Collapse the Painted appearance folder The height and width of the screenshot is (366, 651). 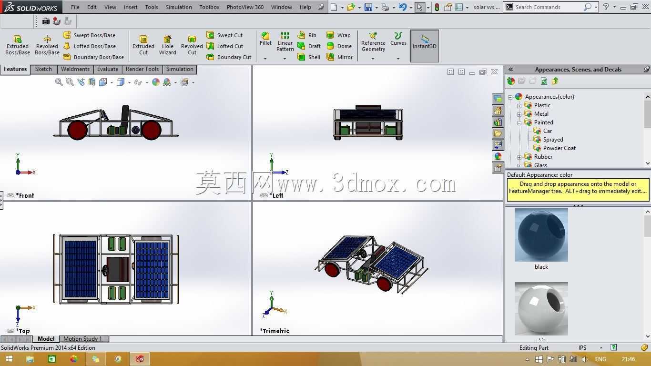pyautogui.click(x=519, y=122)
